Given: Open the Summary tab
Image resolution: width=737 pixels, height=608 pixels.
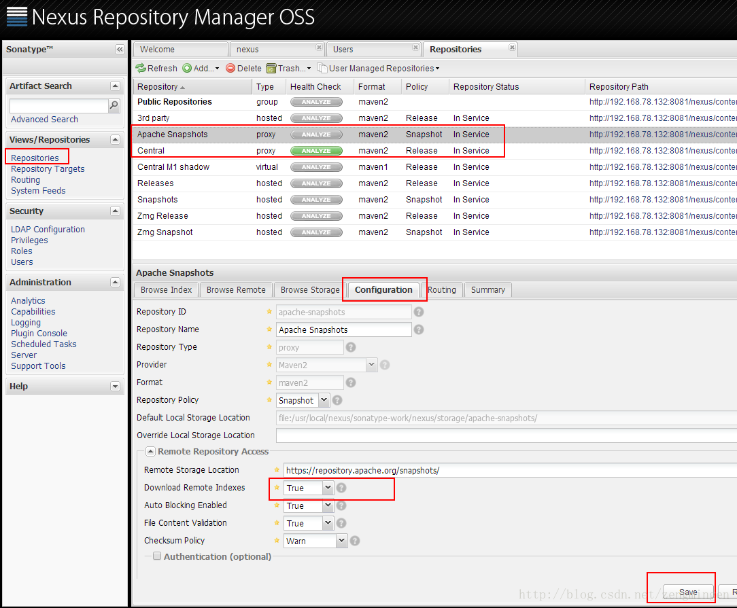Looking at the screenshot, I should 488,289.
